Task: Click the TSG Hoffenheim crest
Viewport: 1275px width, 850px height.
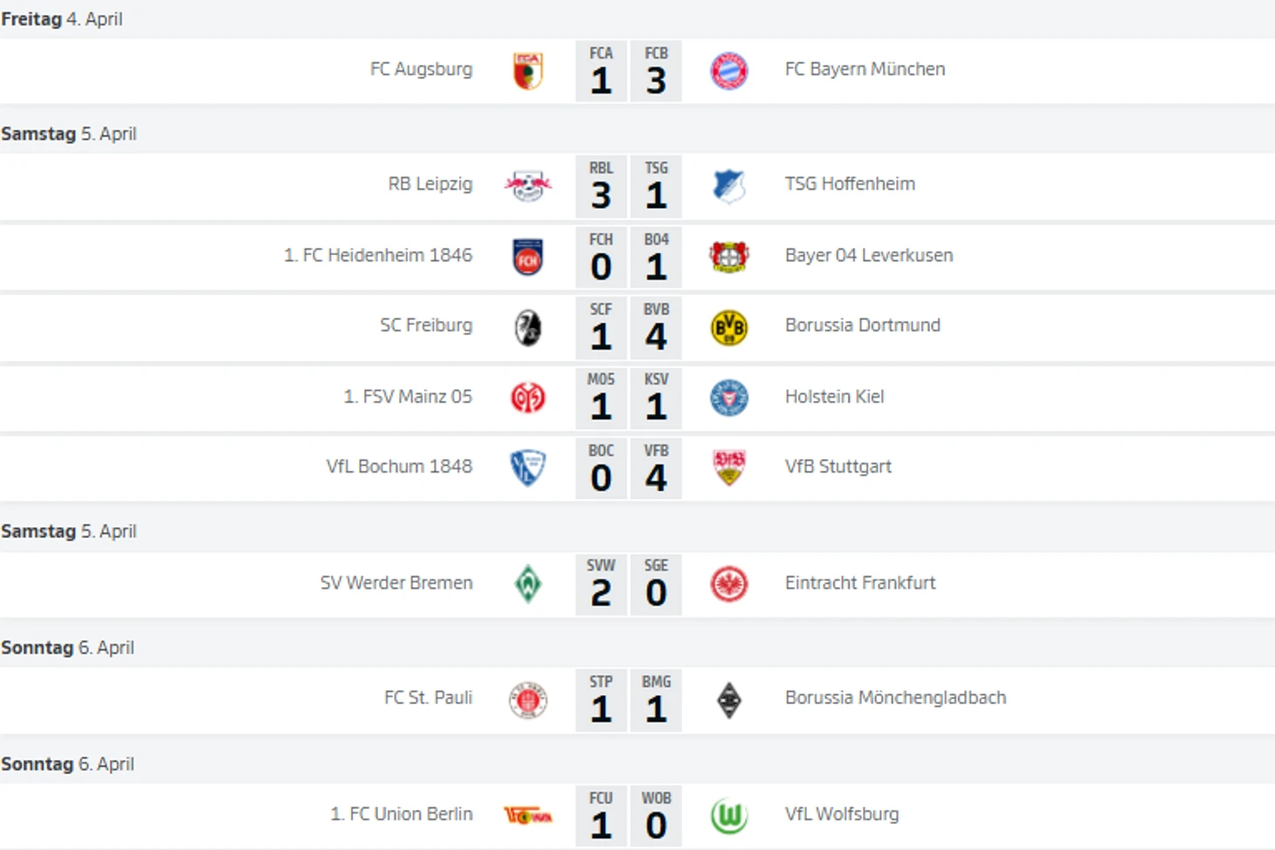Action: click(728, 185)
